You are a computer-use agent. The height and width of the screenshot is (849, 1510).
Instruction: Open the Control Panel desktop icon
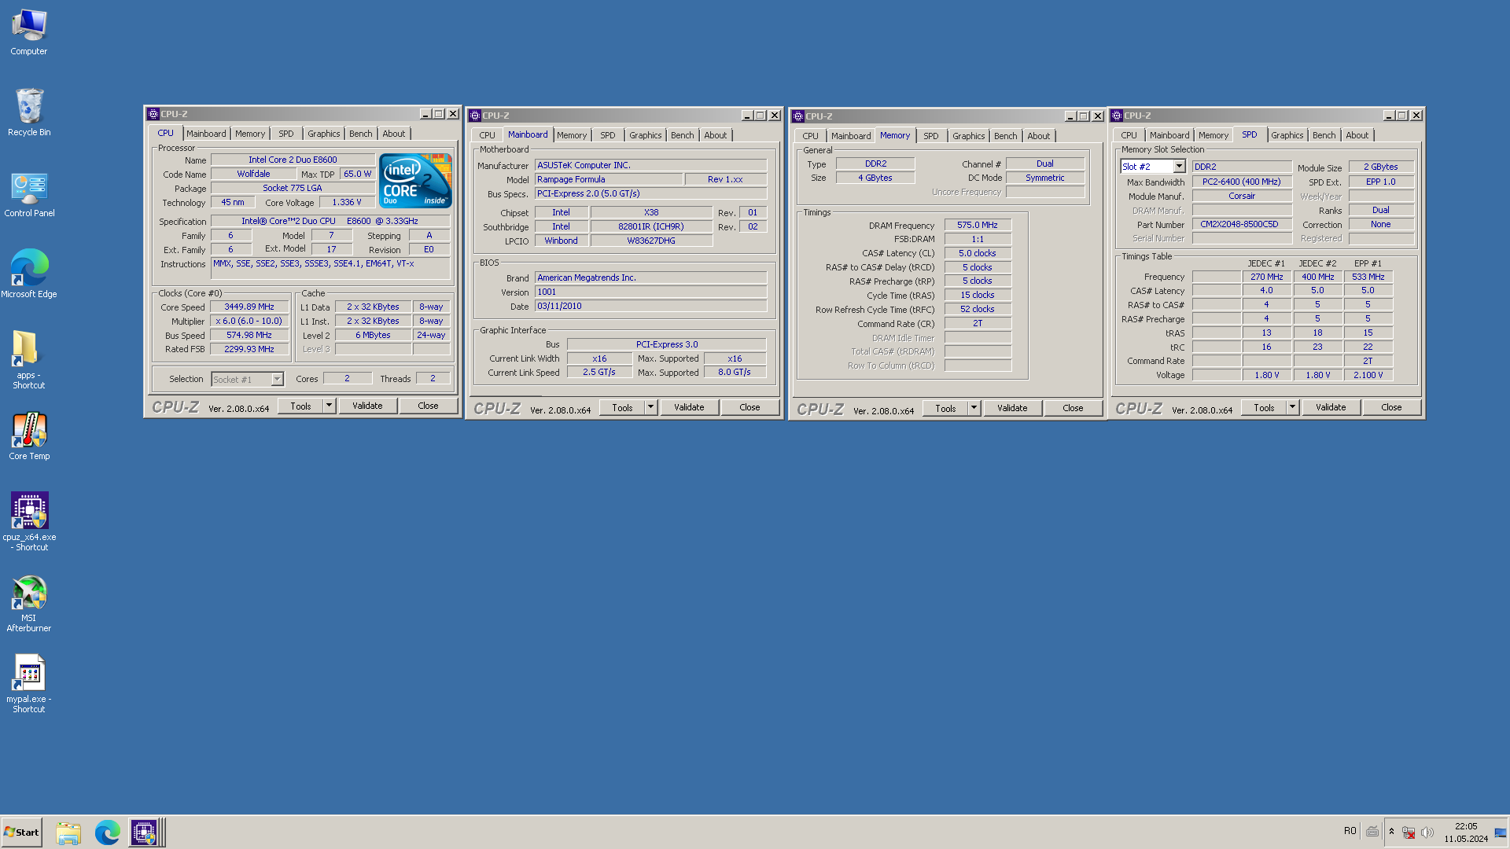29,195
